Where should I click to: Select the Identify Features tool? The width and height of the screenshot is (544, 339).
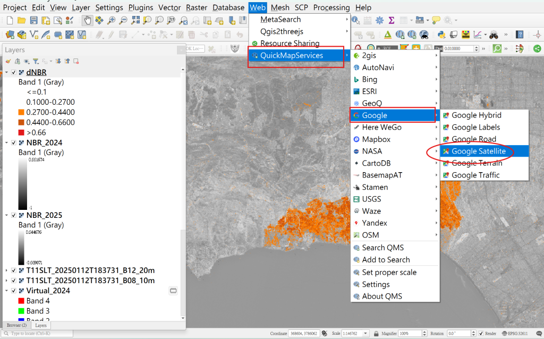[355, 21]
